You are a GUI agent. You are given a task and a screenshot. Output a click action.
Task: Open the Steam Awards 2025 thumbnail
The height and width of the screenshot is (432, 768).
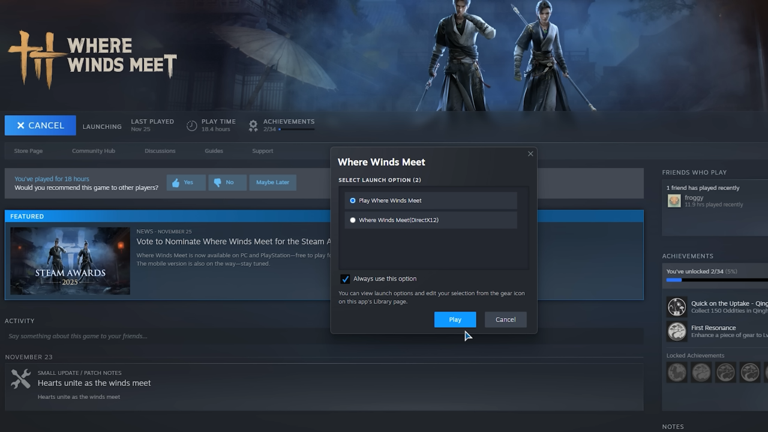70,261
